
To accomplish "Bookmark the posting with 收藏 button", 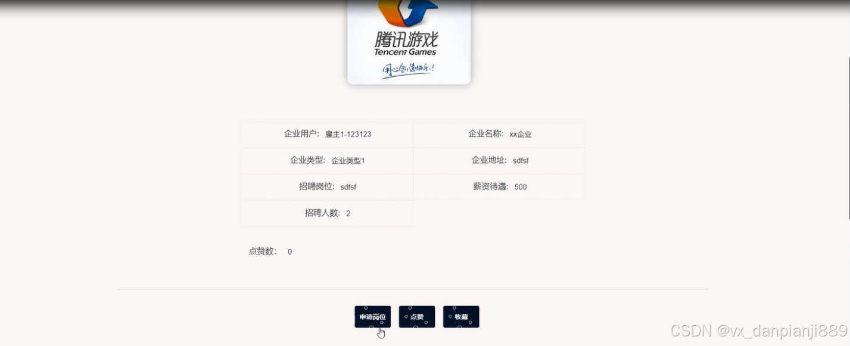I will pos(461,317).
